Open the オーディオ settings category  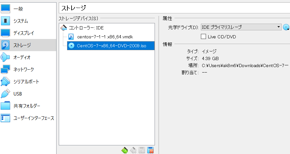pos(28,57)
